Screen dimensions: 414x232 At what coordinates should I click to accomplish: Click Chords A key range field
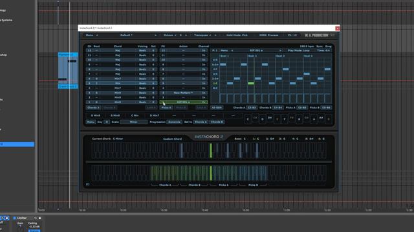(x=252, y=108)
